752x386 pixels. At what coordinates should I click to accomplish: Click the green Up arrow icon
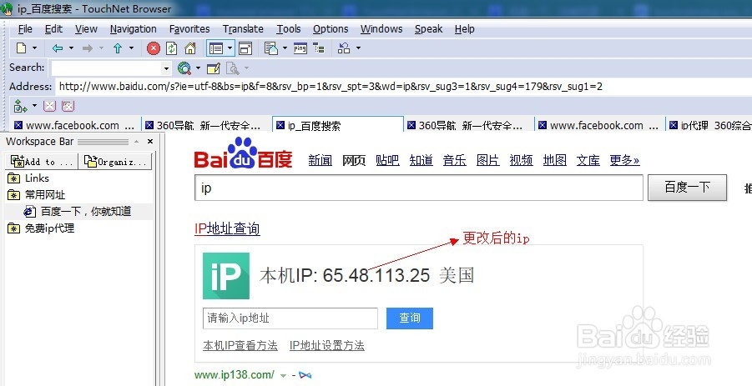pyautogui.click(x=118, y=48)
